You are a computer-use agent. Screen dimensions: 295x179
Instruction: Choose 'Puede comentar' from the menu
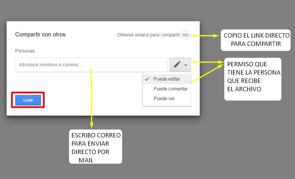pyautogui.click(x=167, y=89)
